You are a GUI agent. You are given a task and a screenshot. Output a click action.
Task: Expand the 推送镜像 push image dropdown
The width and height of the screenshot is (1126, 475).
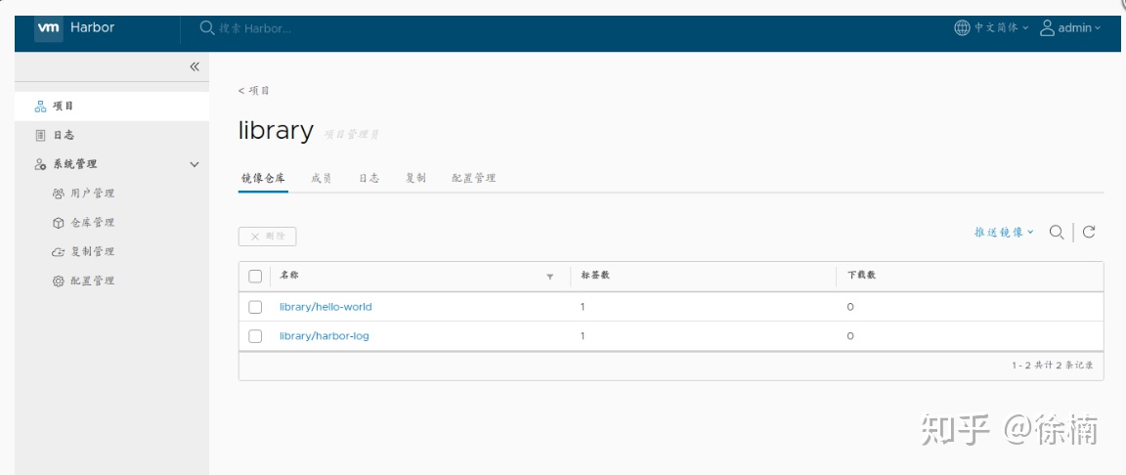pos(1003,232)
